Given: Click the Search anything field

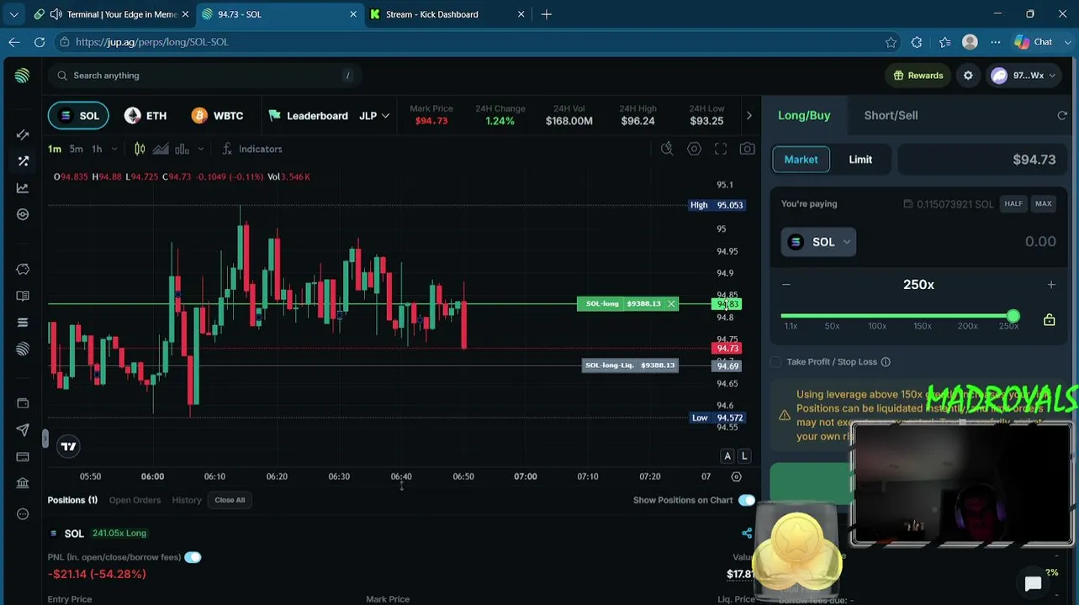Looking at the screenshot, I should click(x=204, y=76).
